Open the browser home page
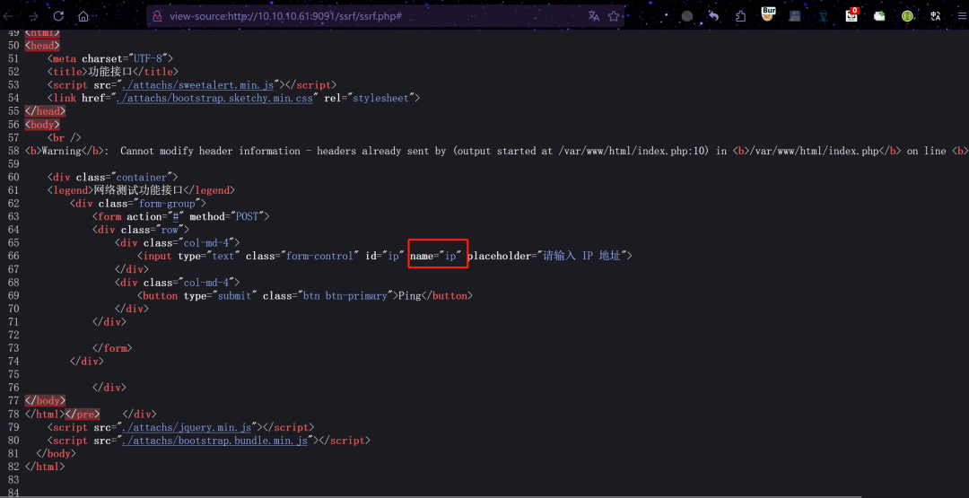The image size is (969, 498). 83,16
